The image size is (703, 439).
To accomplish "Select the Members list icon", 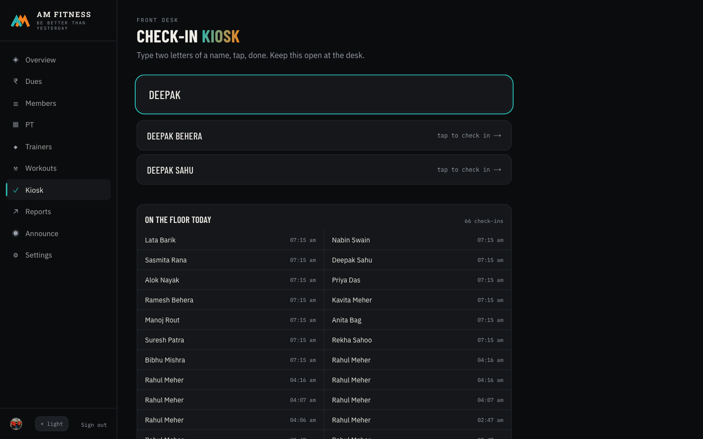I will [16, 103].
